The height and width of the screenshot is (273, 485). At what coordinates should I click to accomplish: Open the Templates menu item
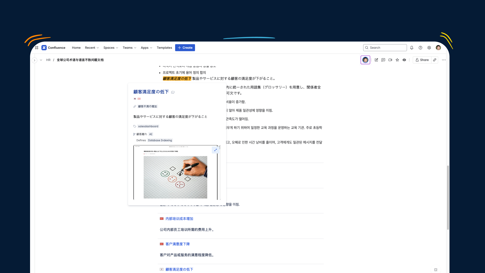[x=164, y=48]
